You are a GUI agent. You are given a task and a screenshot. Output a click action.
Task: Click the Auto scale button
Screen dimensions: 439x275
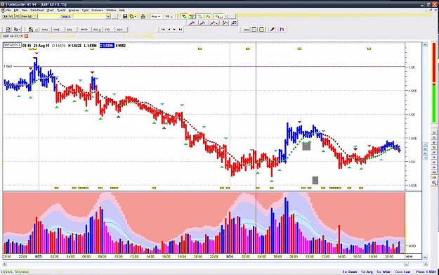(247, 30)
